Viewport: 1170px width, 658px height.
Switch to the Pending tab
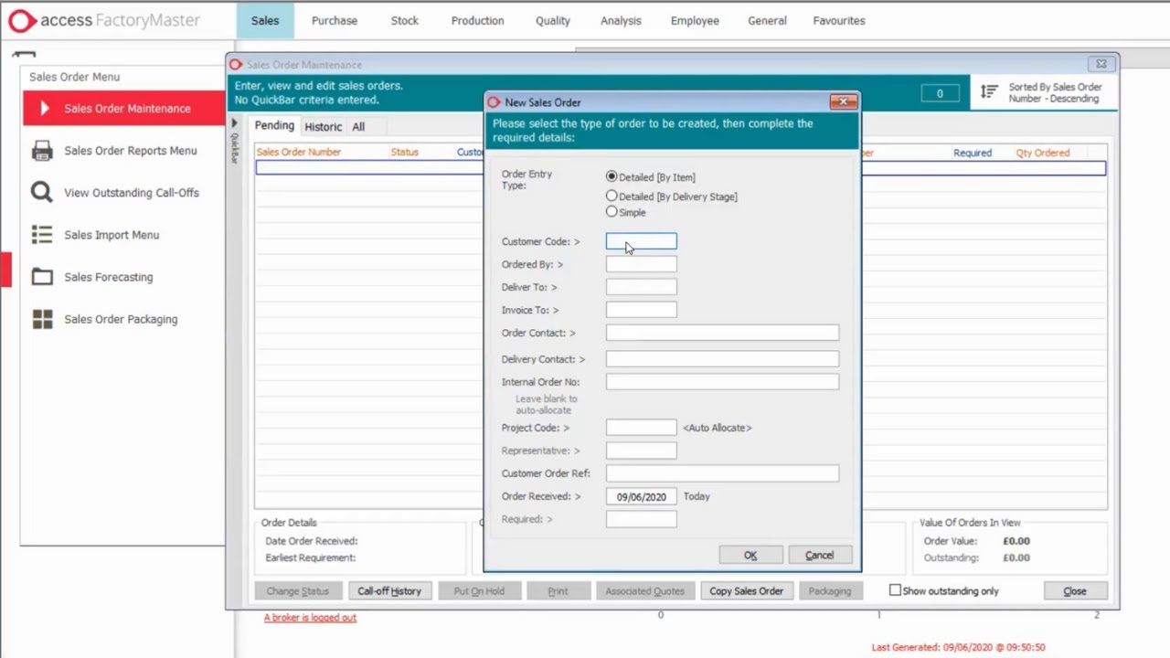coord(274,126)
